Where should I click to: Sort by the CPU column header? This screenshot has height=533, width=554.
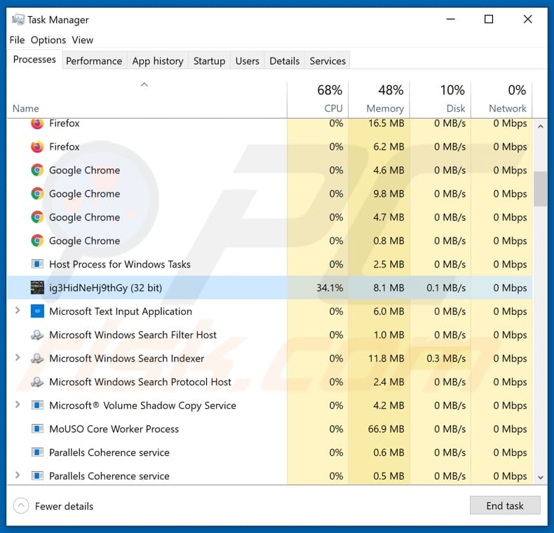(318, 100)
